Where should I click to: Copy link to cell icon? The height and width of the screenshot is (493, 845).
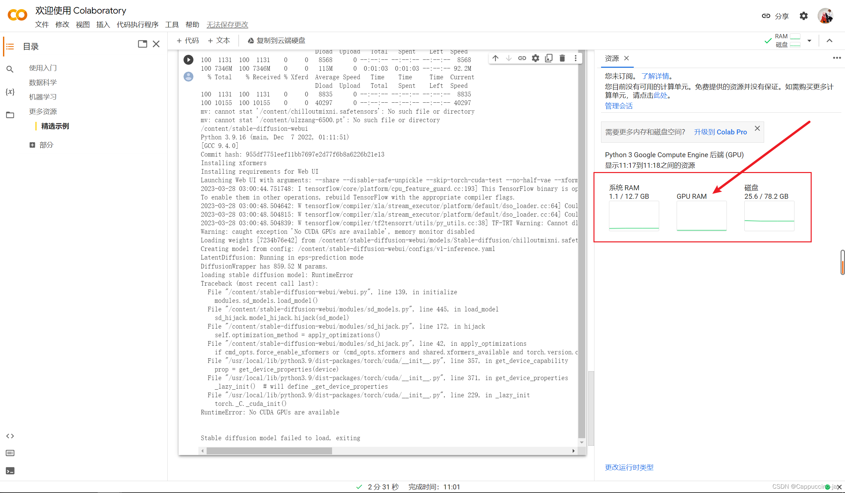pos(522,58)
